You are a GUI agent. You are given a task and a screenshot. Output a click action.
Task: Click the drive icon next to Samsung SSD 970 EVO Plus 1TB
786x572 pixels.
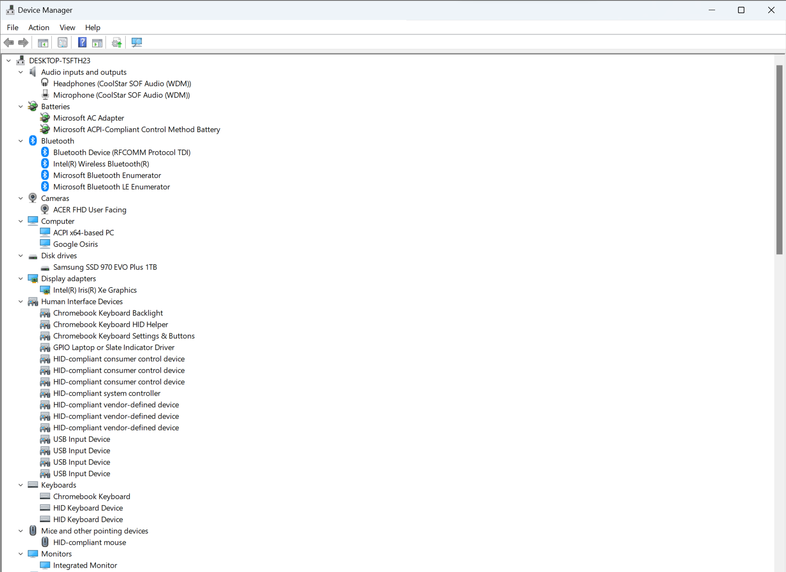pos(45,268)
